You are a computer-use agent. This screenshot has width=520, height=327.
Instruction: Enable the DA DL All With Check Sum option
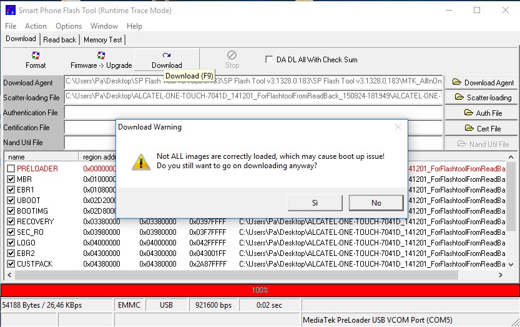(x=270, y=60)
